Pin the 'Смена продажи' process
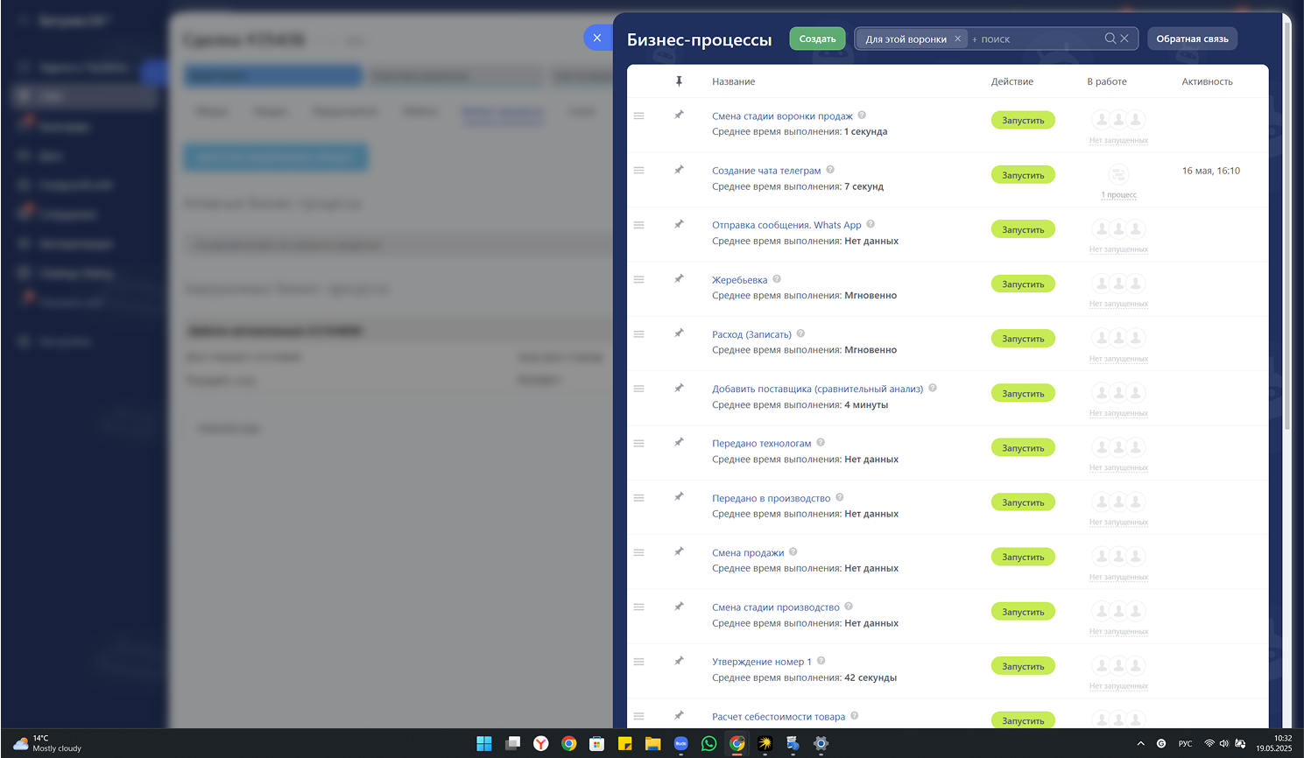Image resolution: width=1304 pixels, height=758 pixels. [679, 551]
